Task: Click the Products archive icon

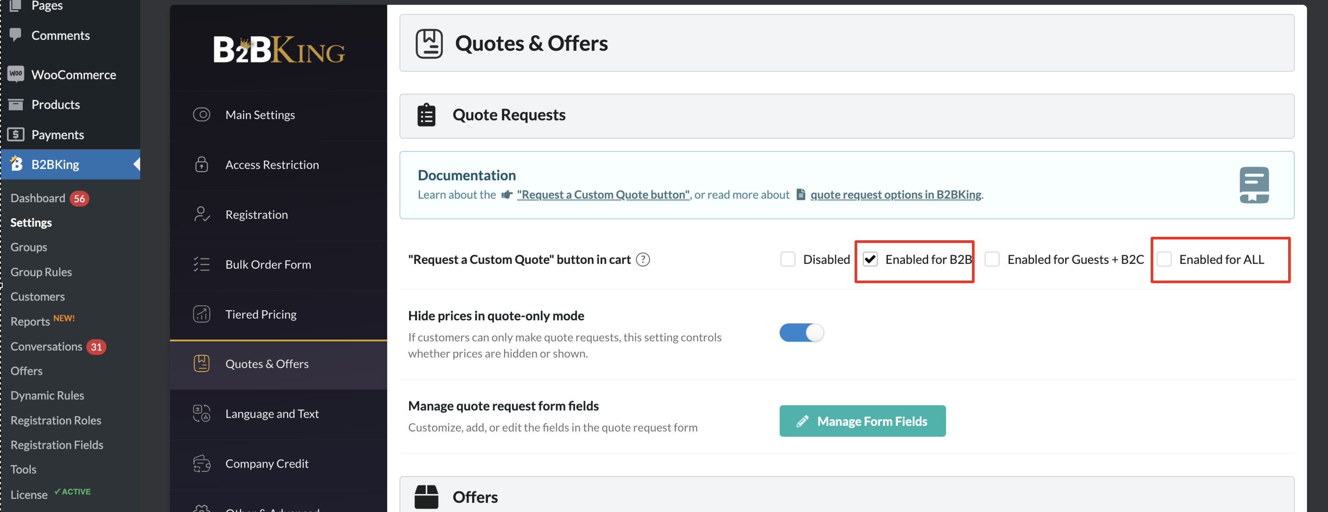Action: coord(16,105)
